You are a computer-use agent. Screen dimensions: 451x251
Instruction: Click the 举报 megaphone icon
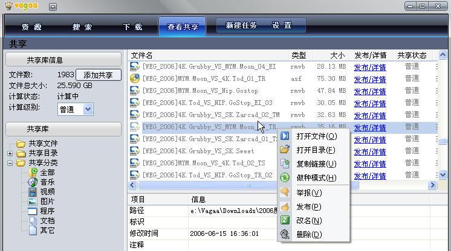[285, 193]
